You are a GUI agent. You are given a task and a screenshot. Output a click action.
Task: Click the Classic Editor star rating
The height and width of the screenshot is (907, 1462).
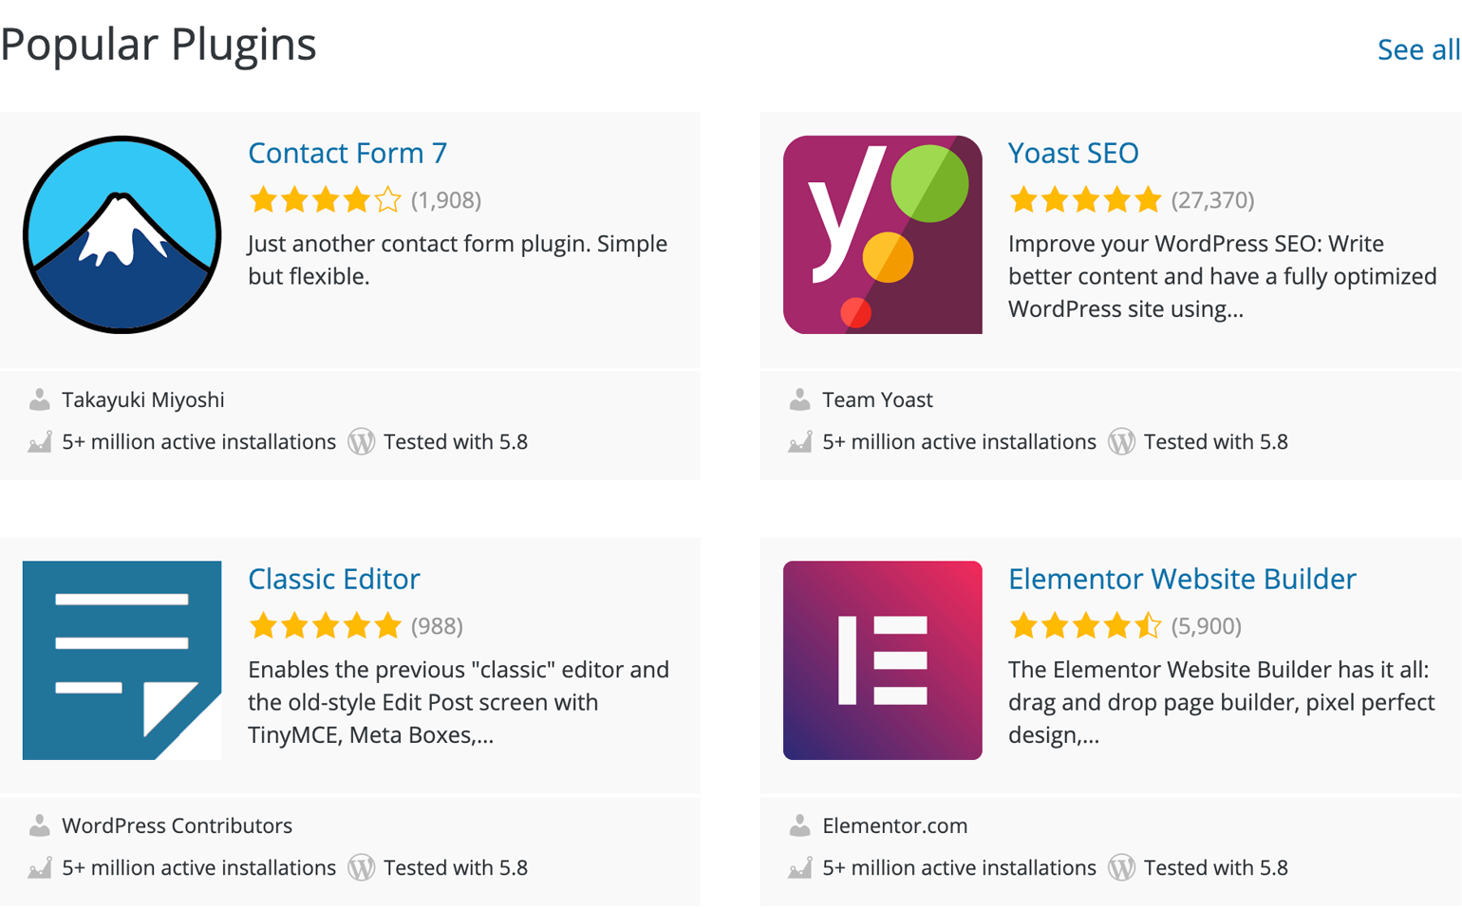click(325, 626)
